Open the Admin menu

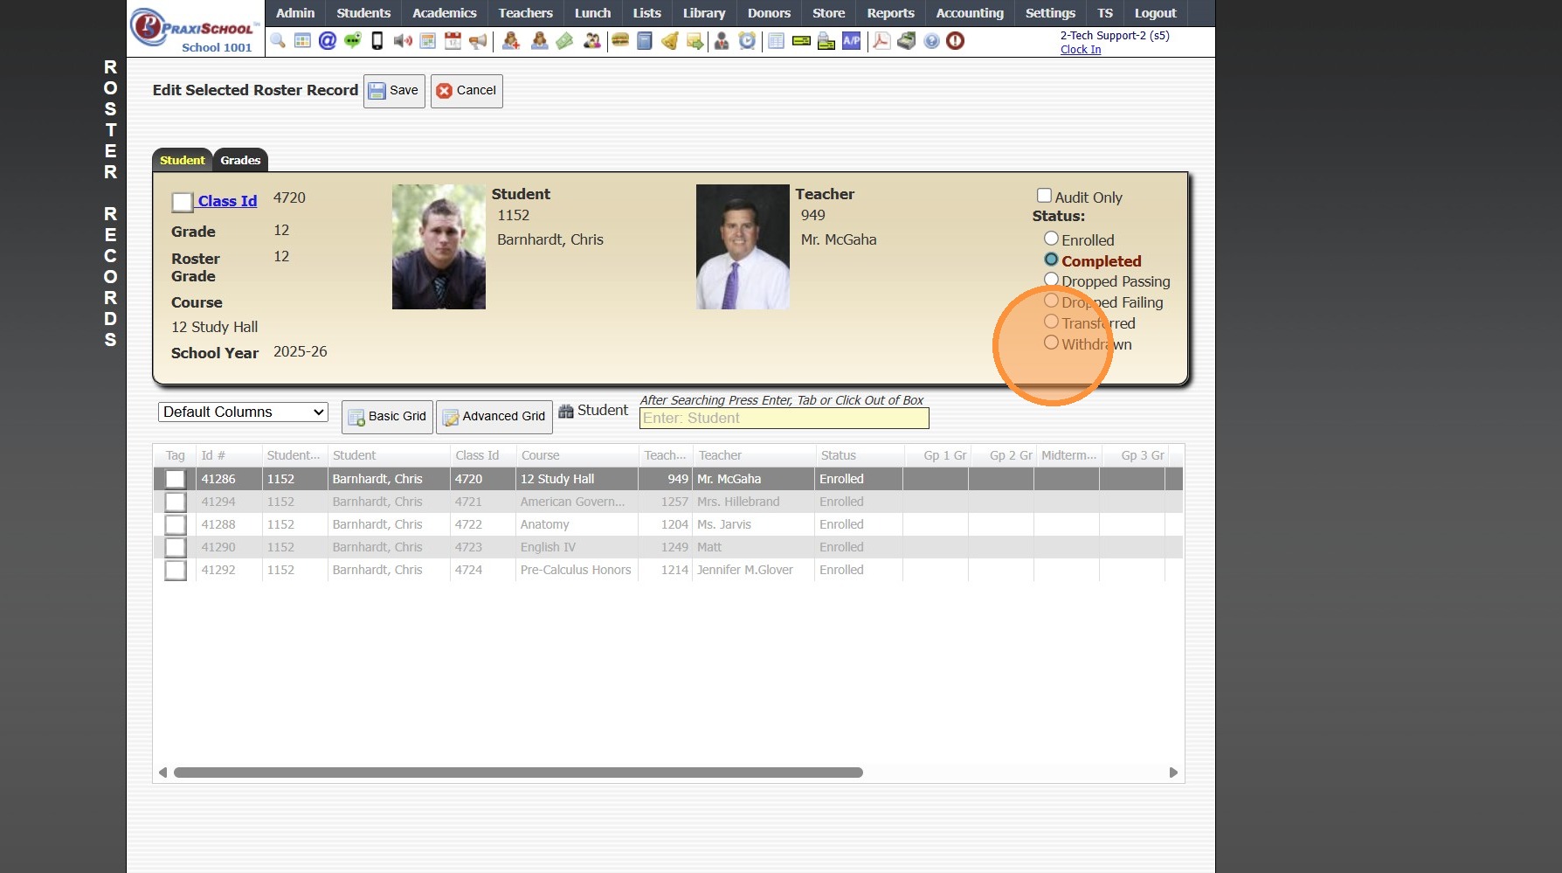[295, 13]
